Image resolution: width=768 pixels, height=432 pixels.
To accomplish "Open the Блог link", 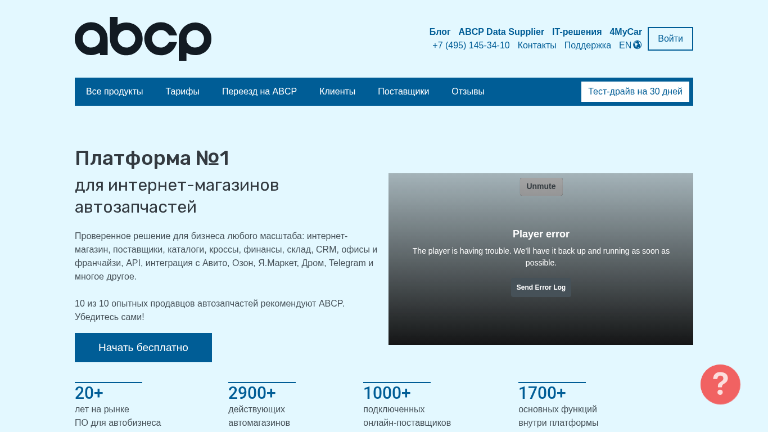I will tap(440, 32).
